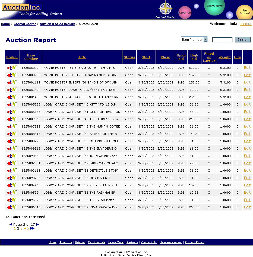
Task: Sort table by High Bid column
Action: tap(194, 57)
